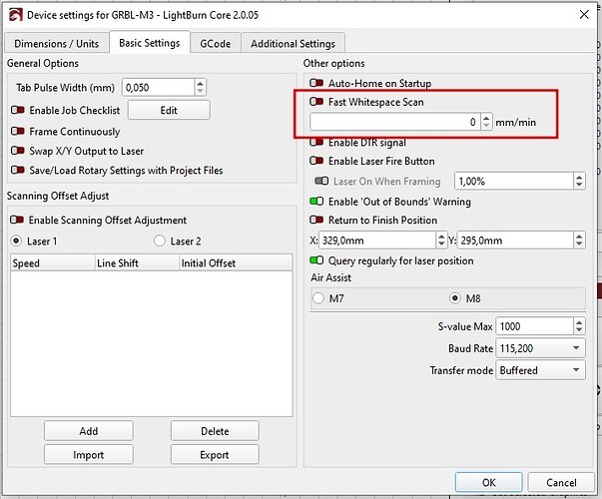Increase framing laser power with up arrow
Screen dimensions: 602x499
click(x=579, y=177)
